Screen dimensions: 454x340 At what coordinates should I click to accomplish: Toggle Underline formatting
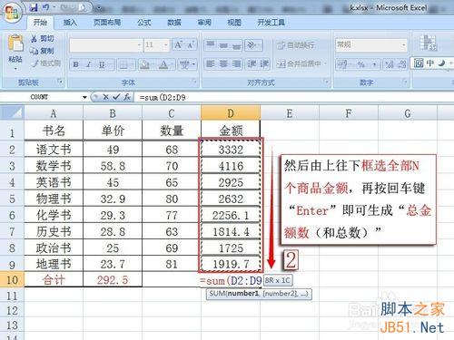tap(102, 64)
